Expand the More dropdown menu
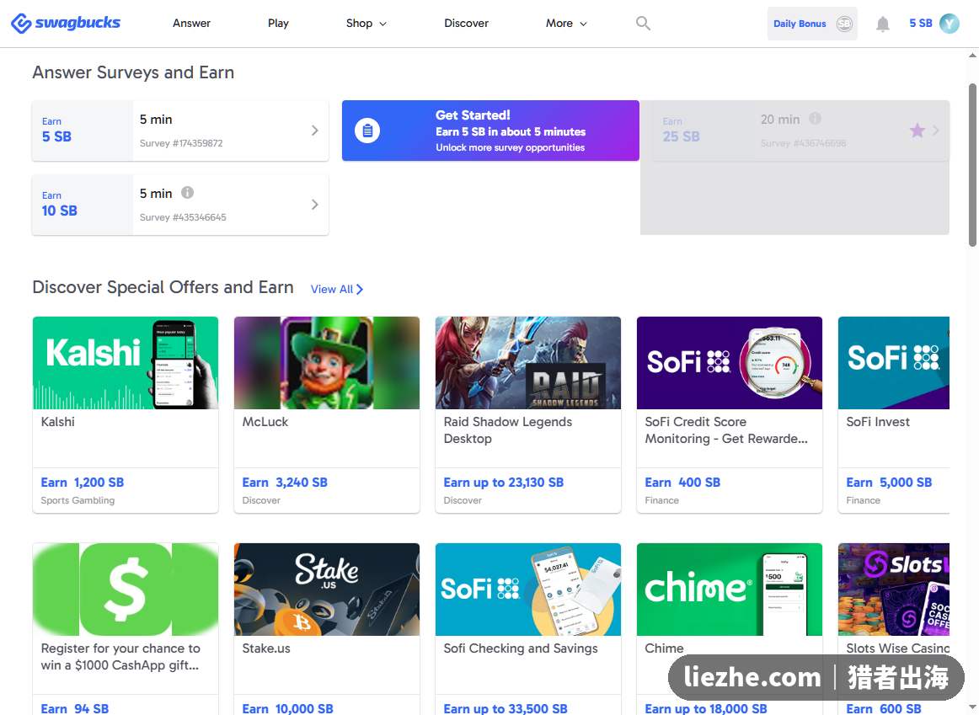Viewport: 979px width, 715px height. point(566,23)
